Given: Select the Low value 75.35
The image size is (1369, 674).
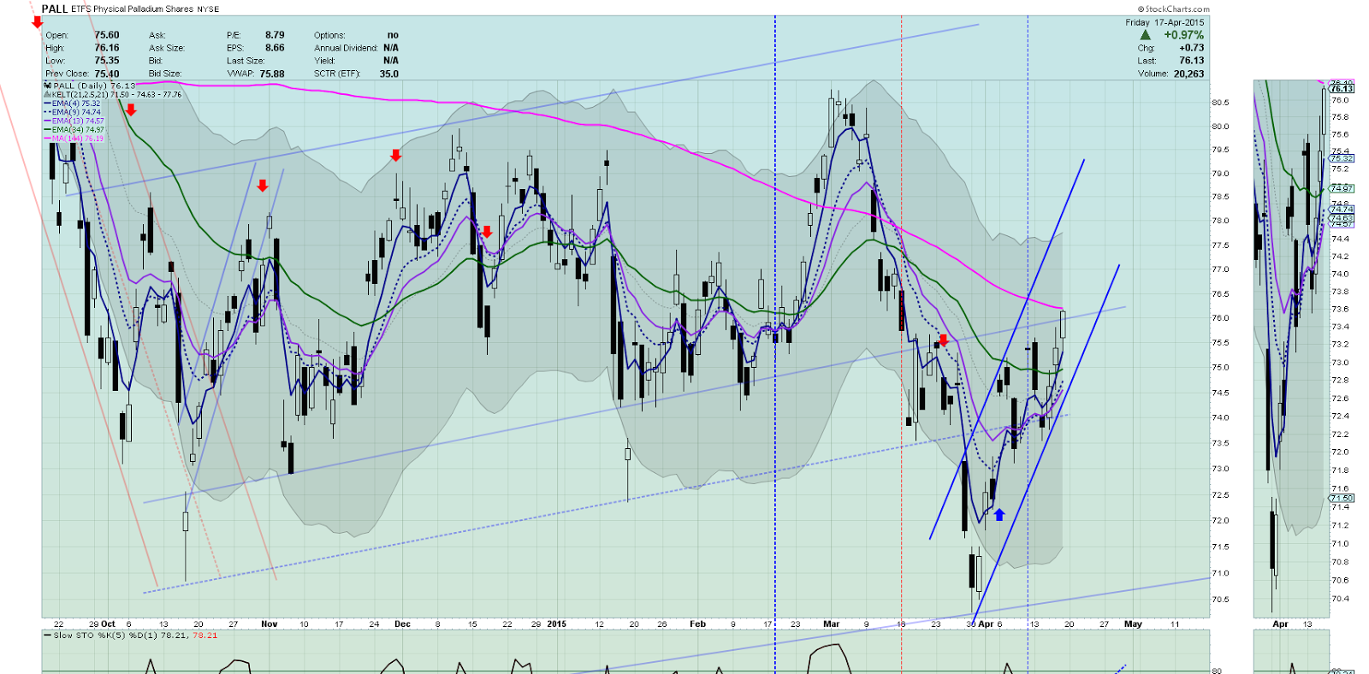Looking at the screenshot, I should (x=107, y=61).
